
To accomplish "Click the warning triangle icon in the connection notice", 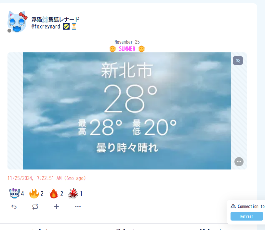I will (x=233, y=206).
